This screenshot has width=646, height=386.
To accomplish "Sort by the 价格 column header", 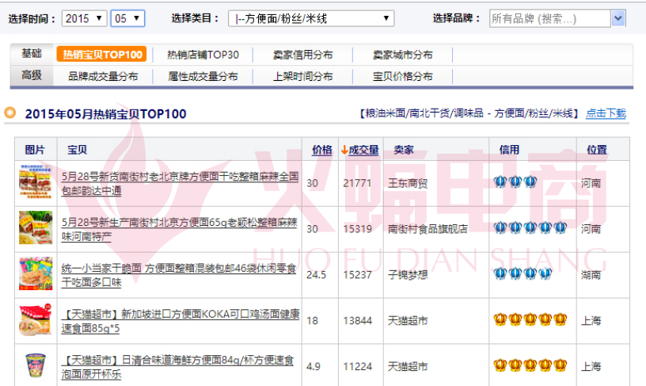I will 321,150.
